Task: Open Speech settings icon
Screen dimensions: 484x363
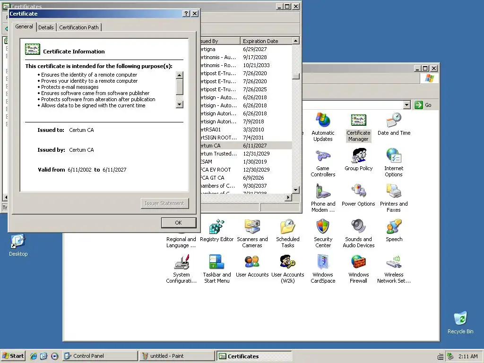Action: pyautogui.click(x=394, y=231)
